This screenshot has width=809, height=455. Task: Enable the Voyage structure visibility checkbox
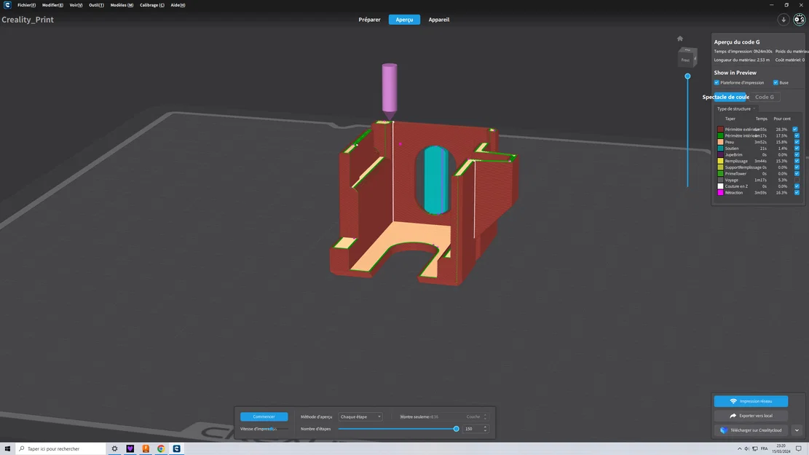[x=795, y=180]
